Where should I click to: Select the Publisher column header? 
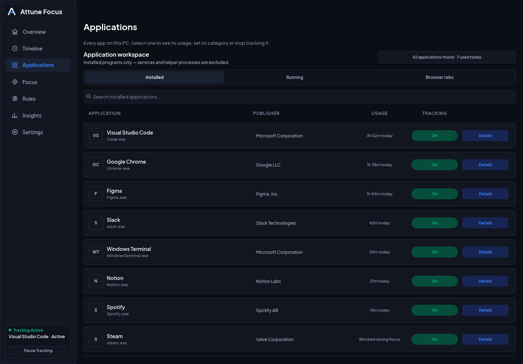tap(266, 113)
